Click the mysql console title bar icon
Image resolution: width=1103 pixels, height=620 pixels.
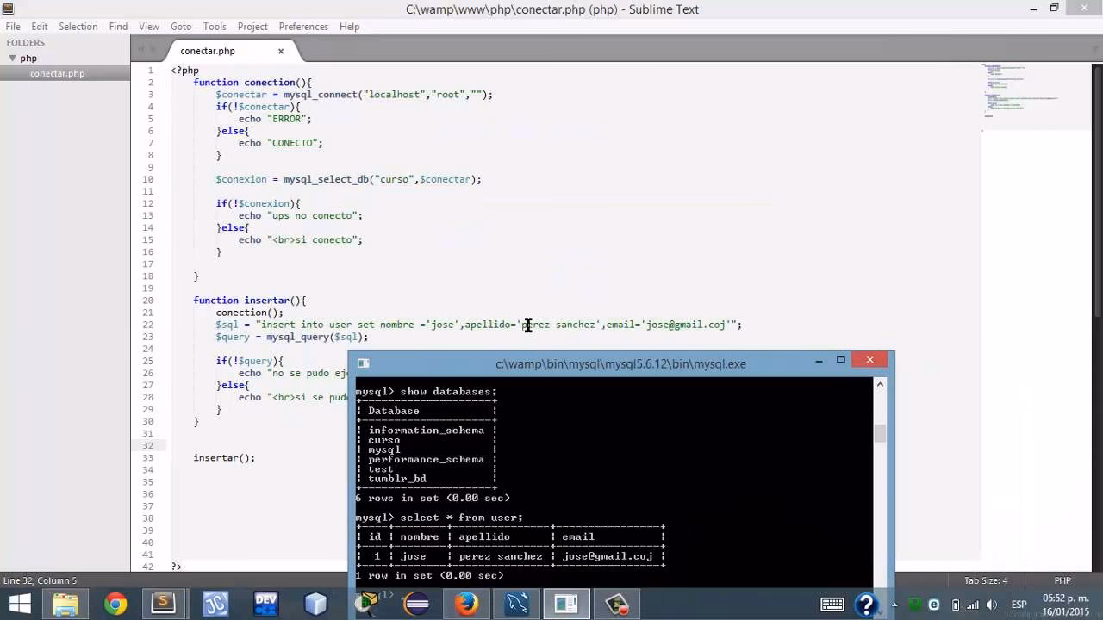click(364, 363)
